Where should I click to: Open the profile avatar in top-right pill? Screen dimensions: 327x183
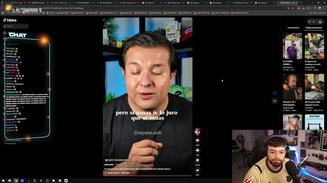tap(320, 22)
